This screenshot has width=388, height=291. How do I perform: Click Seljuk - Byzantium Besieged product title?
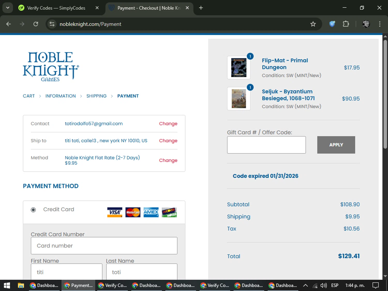pyautogui.click(x=288, y=95)
